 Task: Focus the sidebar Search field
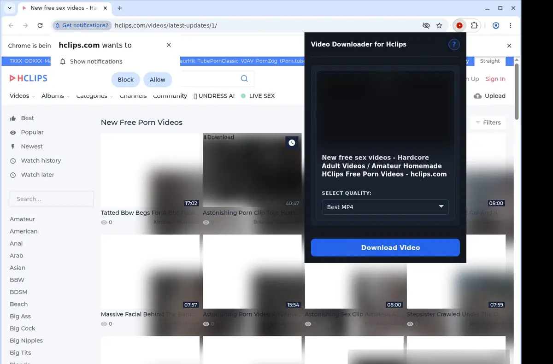52,199
